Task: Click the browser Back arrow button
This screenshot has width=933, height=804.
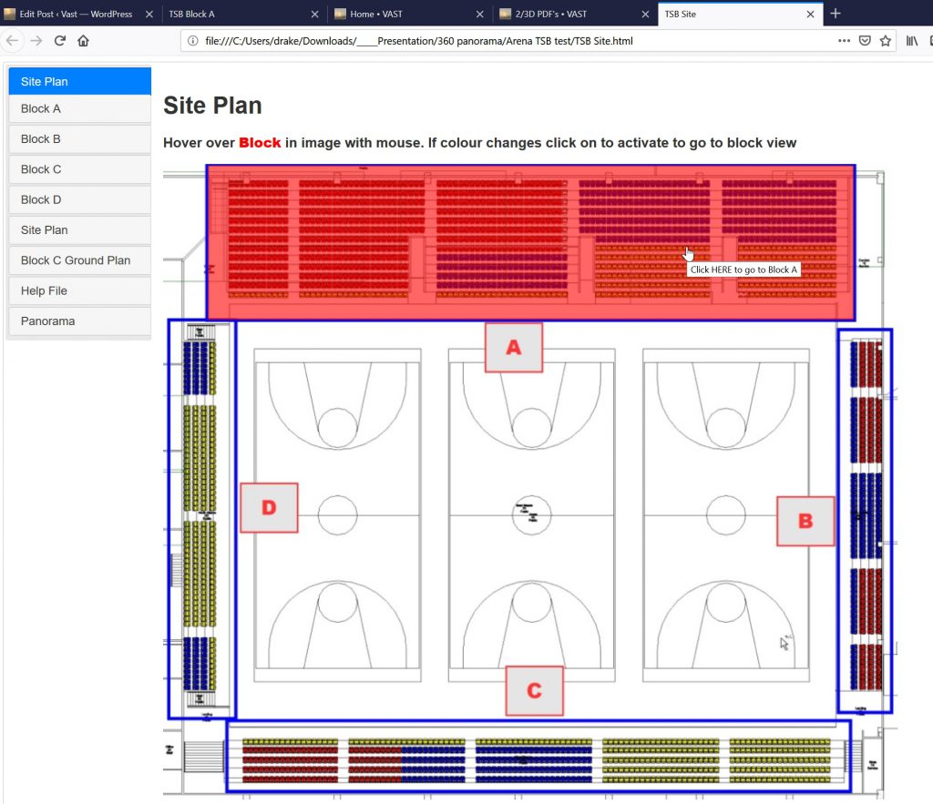Action: (x=13, y=41)
